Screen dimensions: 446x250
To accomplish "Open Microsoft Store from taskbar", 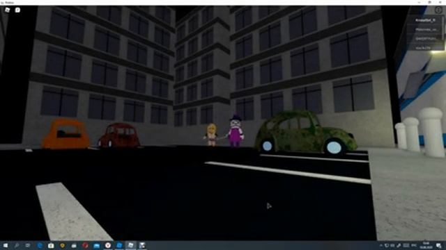I will coord(51,245).
